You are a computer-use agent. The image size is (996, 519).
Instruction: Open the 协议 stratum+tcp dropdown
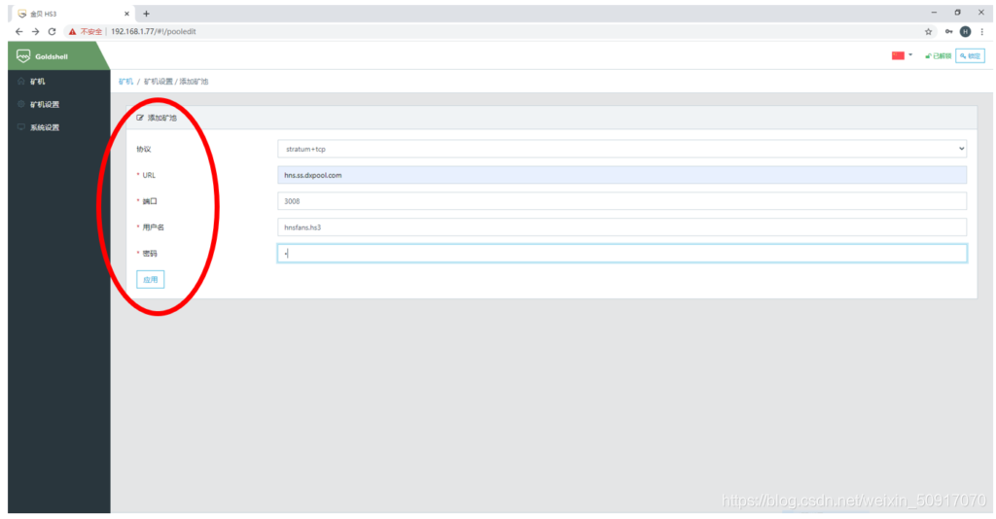pyautogui.click(x=622, y=149)
